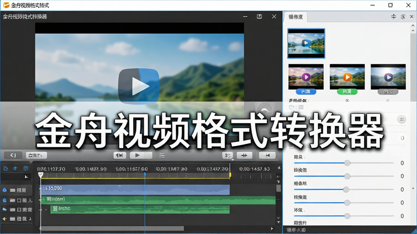Click the right arrow of timeline horizontal scrollbar
This screenshot has height=234, width=417.
(272, 228)
